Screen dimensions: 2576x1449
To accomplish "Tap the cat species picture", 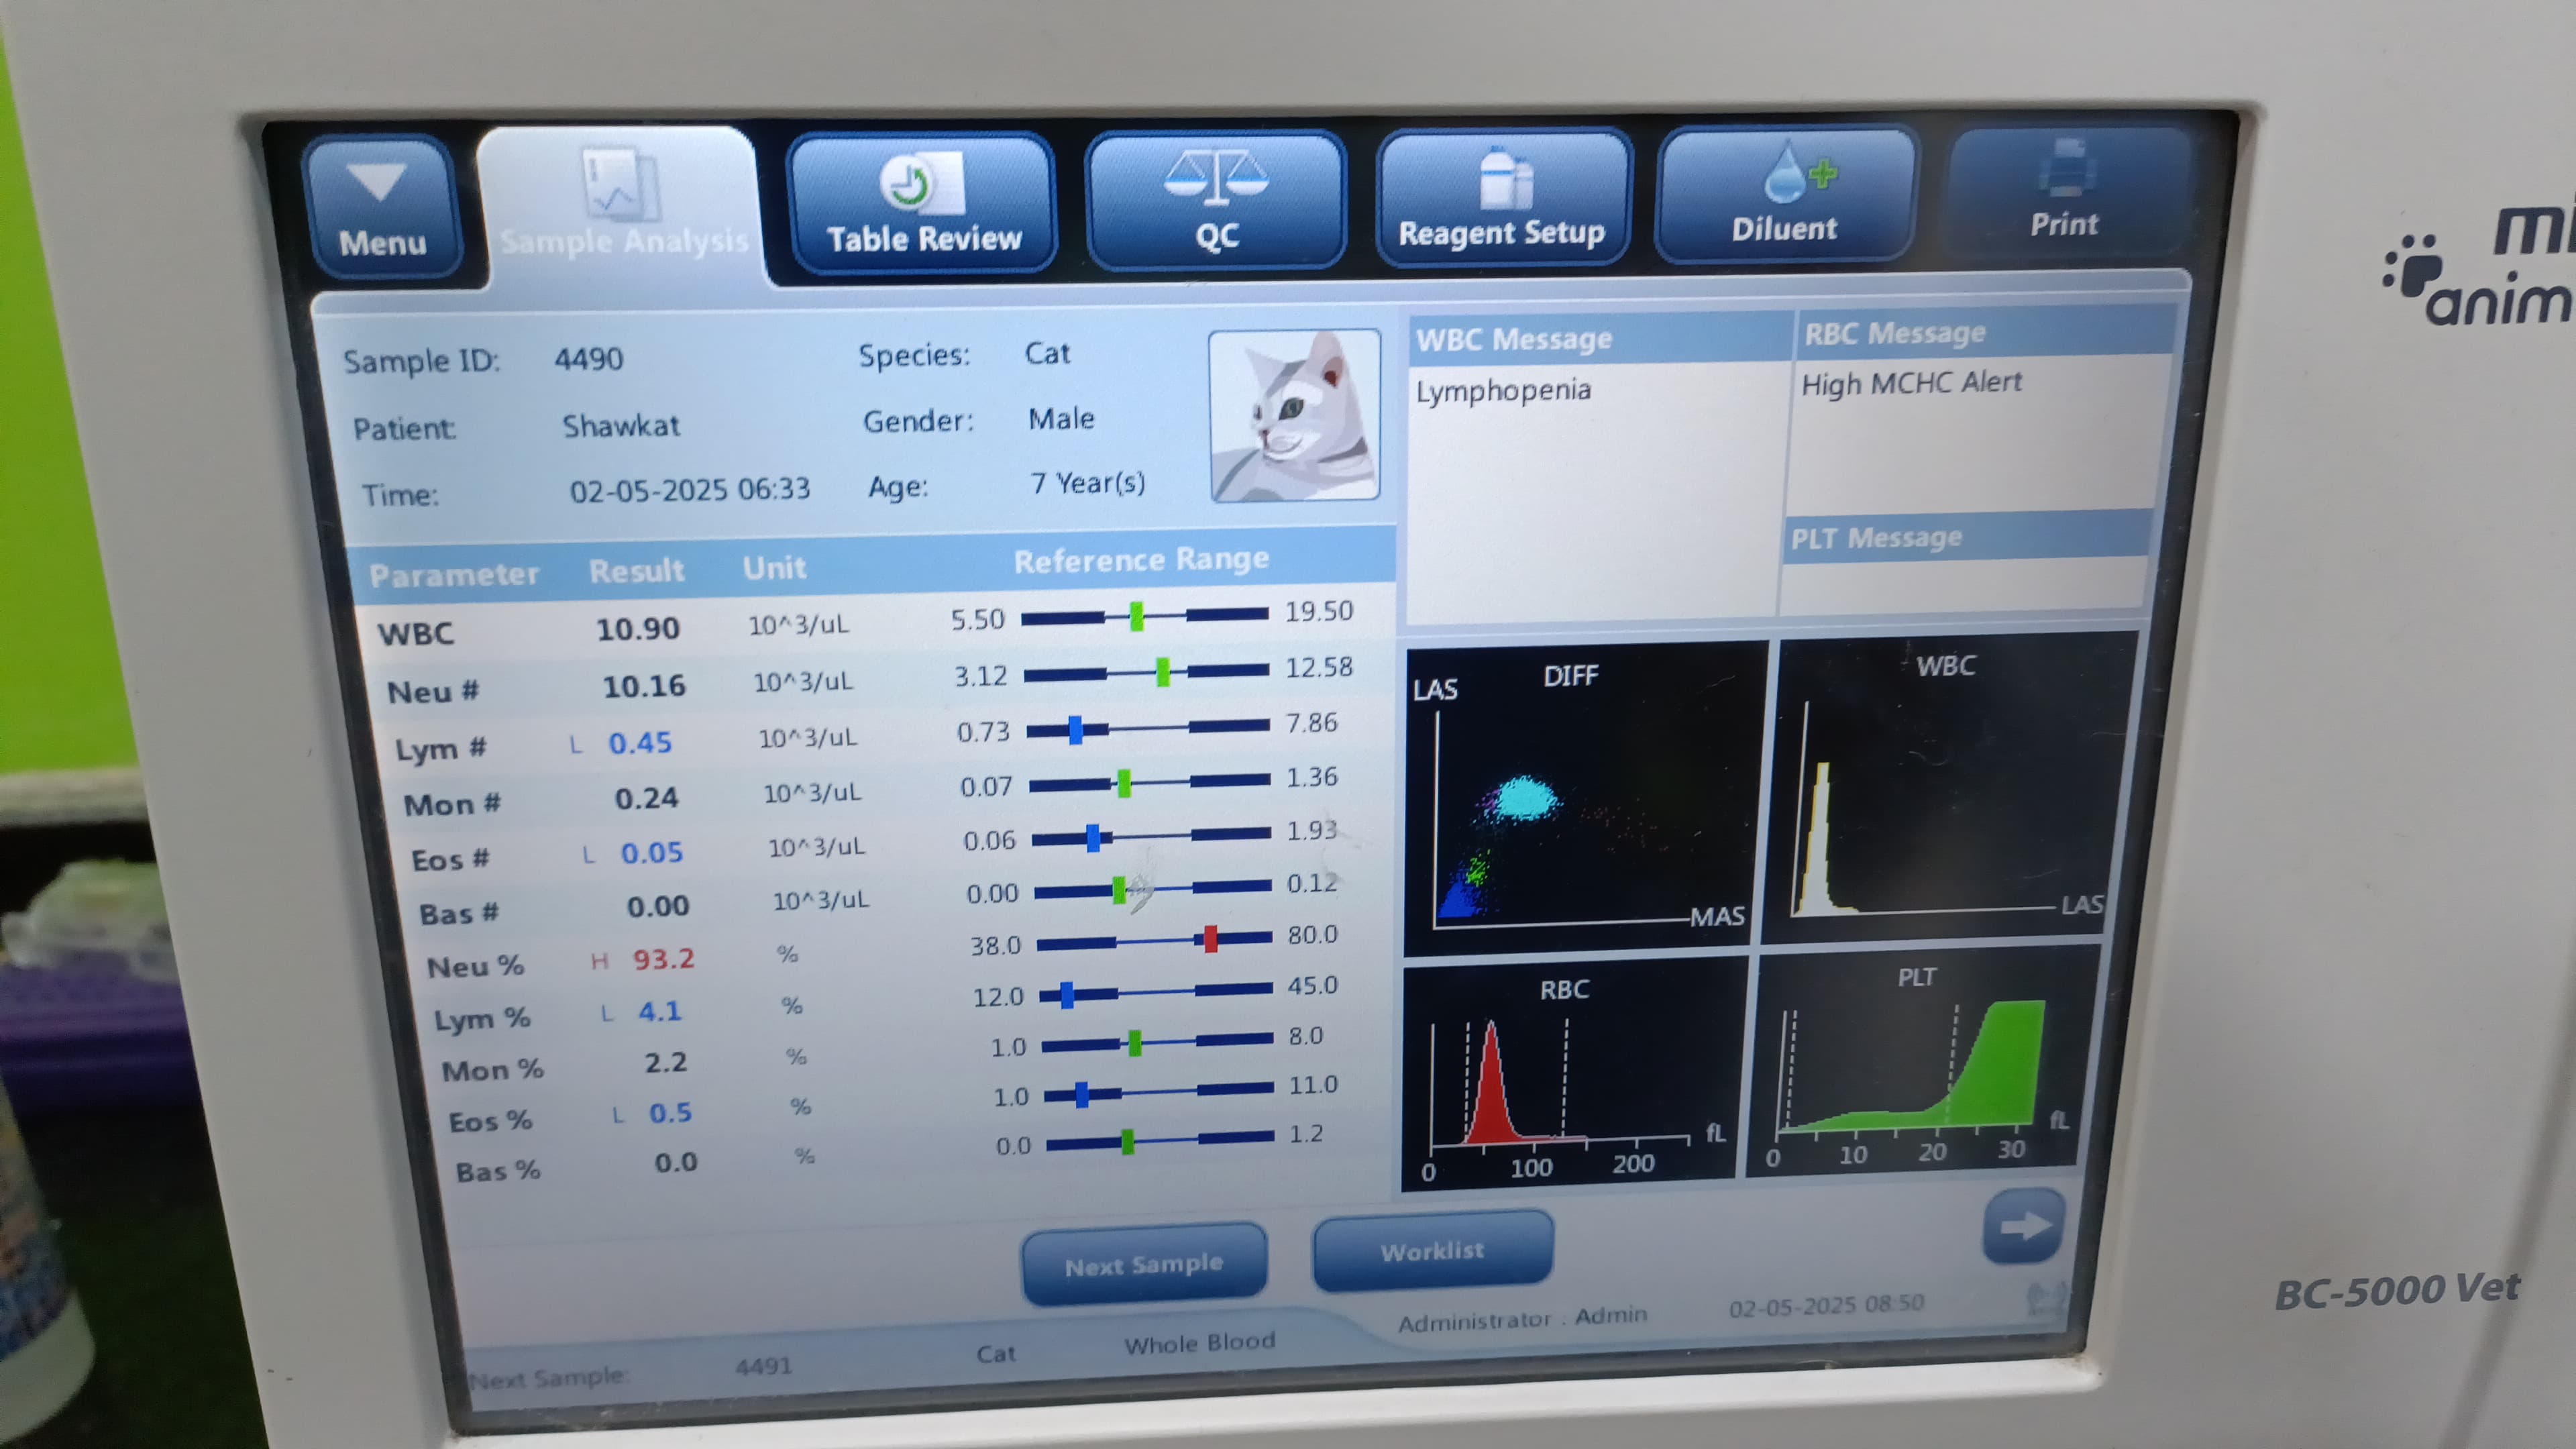I will 1294,415.
